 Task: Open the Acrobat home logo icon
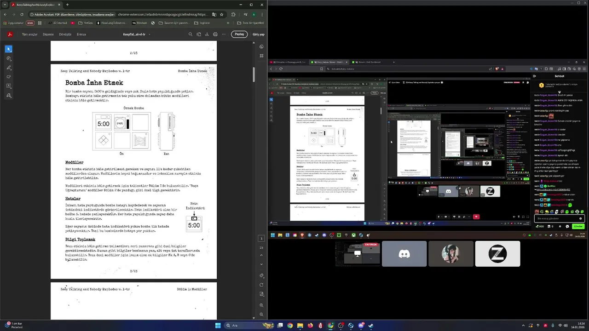[10, 34]
